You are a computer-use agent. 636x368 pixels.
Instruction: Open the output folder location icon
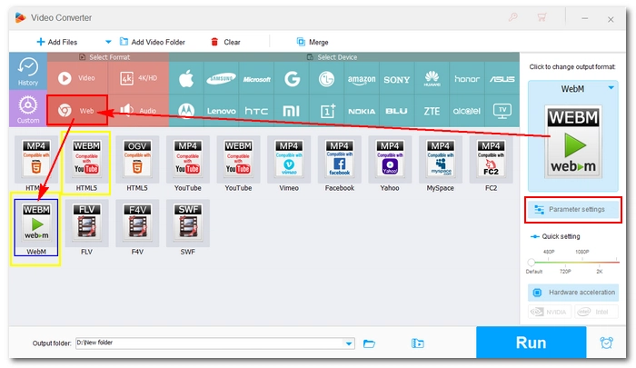click(417, 343)
